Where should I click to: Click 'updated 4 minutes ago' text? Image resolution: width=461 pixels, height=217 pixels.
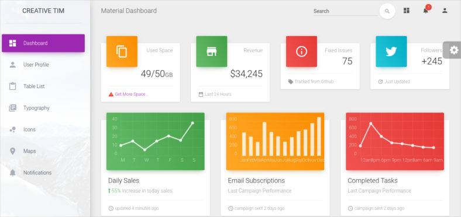click(137, 208)
